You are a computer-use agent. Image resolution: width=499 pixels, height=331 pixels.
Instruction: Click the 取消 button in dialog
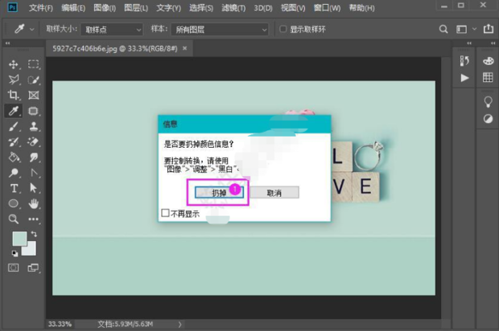274,193
